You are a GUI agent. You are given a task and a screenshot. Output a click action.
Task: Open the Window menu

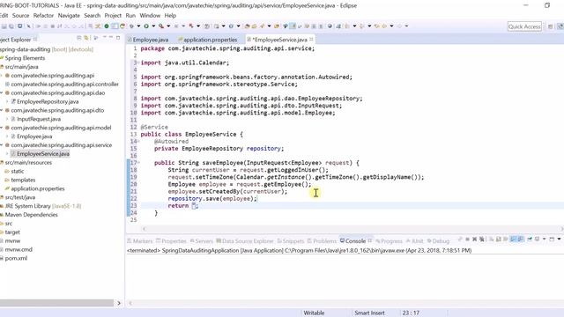click(x=150, y=16)
